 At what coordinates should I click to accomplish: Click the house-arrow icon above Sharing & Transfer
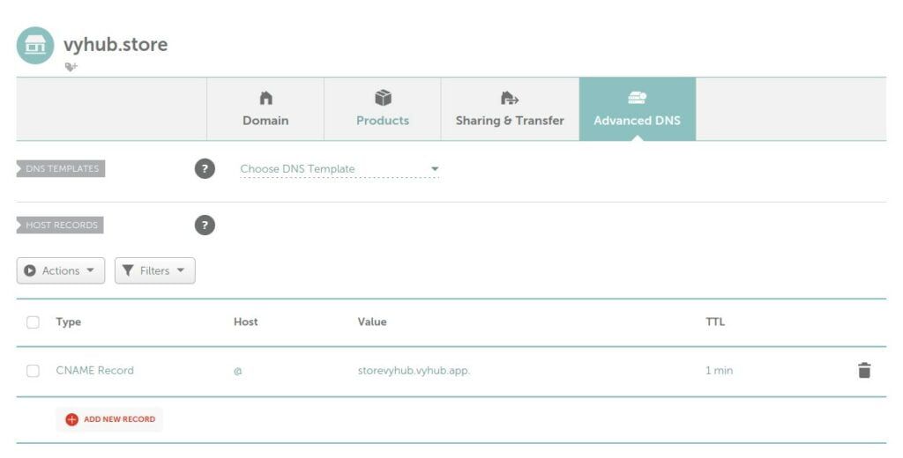pos(509,99)
